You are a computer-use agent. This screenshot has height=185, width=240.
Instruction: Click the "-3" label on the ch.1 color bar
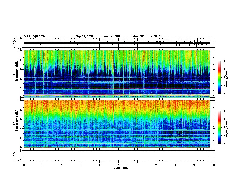pos(223,61)
